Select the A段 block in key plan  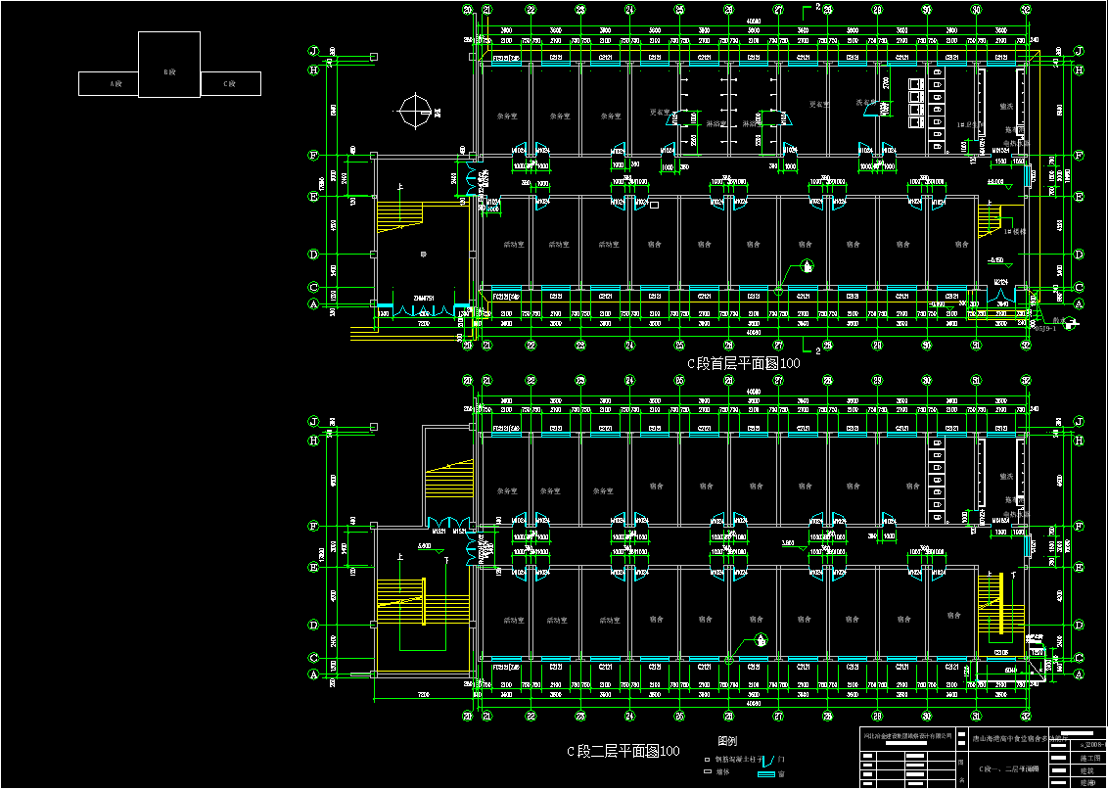109,84
